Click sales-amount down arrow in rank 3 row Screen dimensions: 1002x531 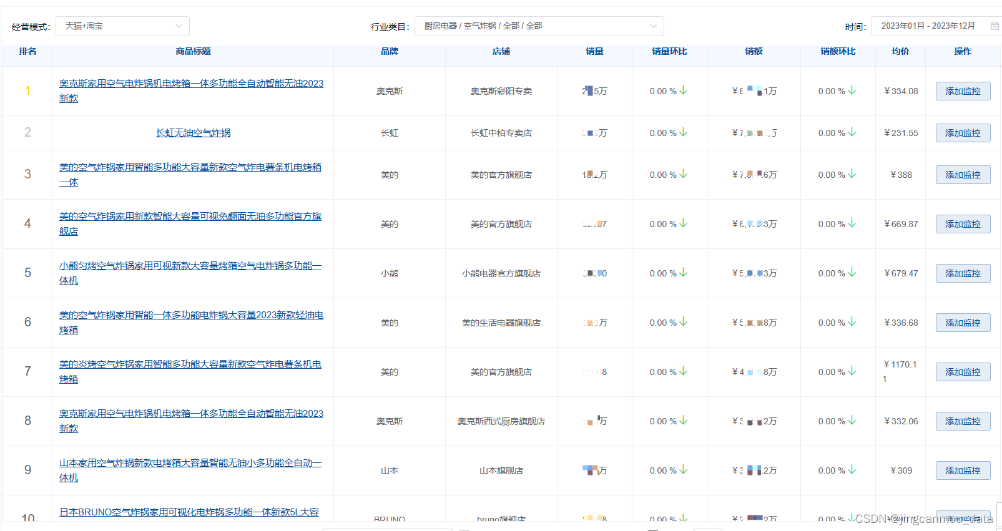(852, 174)
